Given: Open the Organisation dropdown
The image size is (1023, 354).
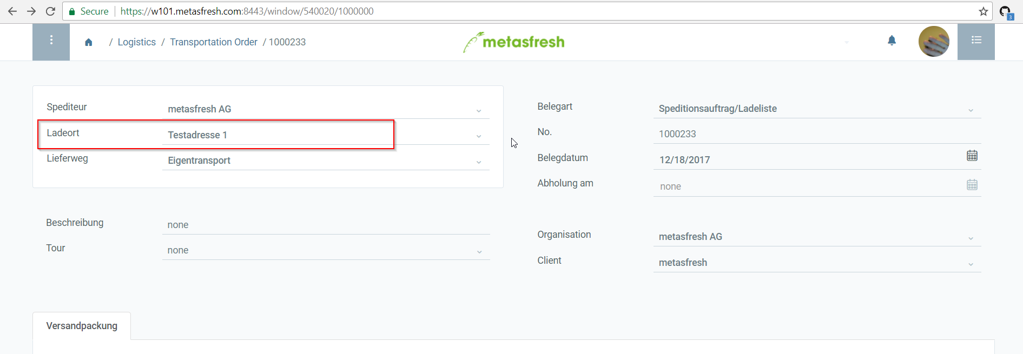Looking at the screenshot, I should (971, 238).
